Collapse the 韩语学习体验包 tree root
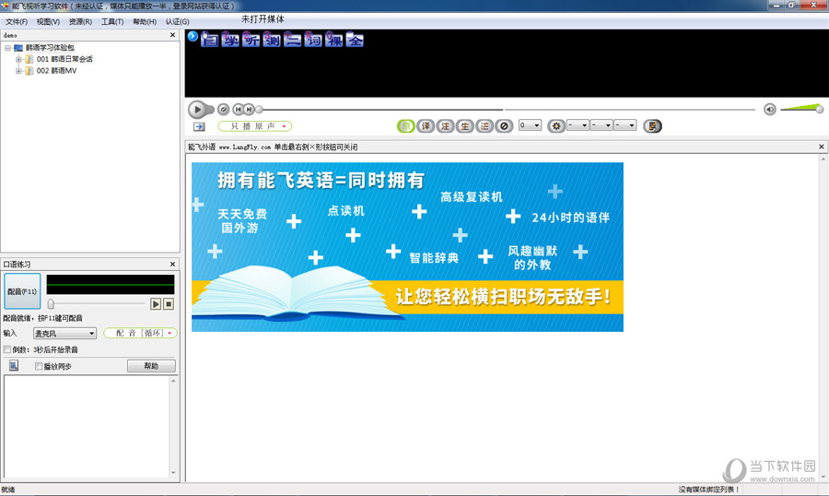Screen dimensions: 829x496 pos(8,48)
